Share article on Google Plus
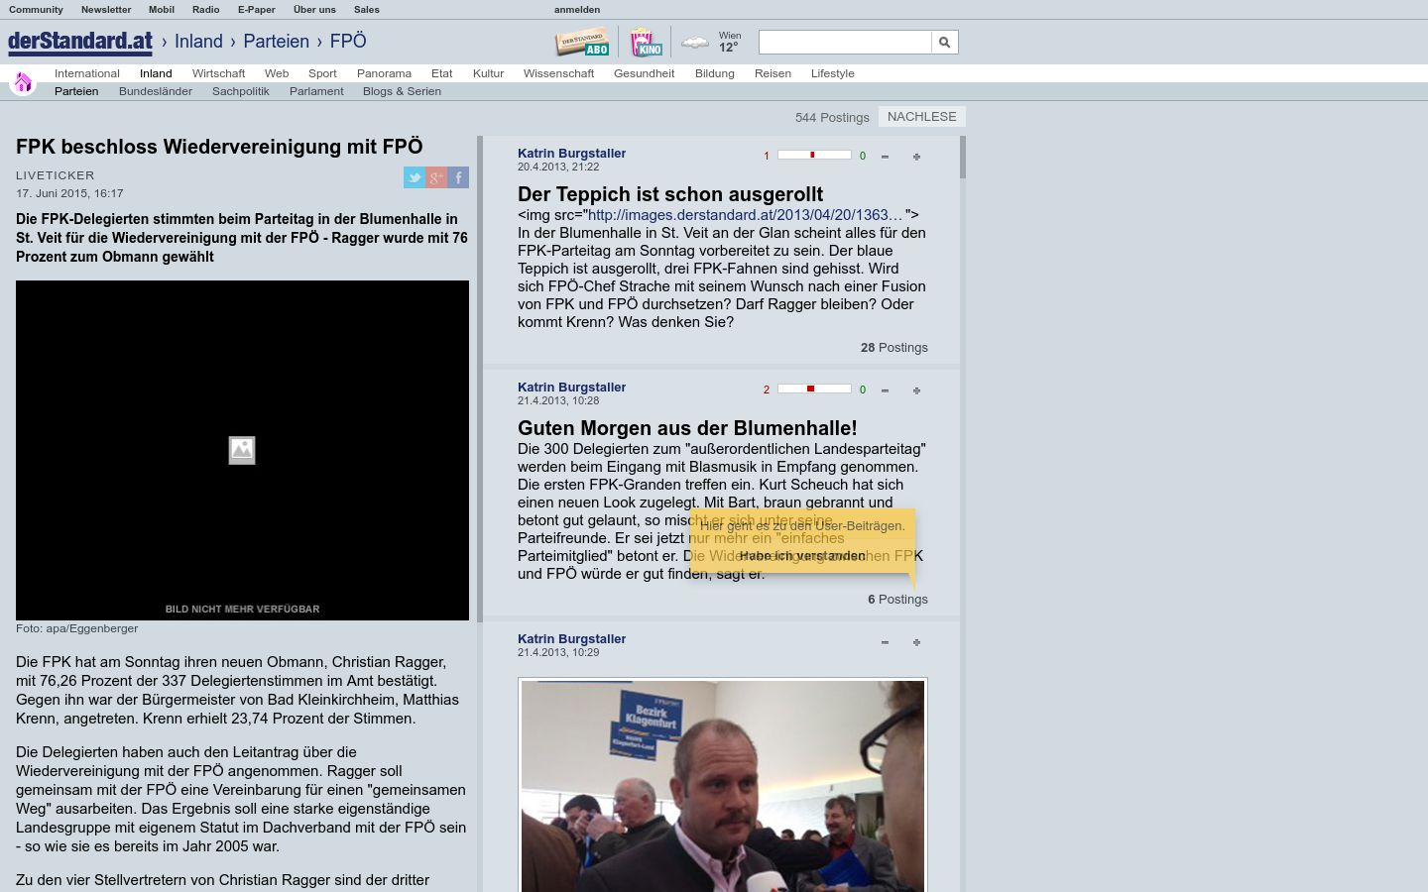1428x892 pixels. [436, 177]
